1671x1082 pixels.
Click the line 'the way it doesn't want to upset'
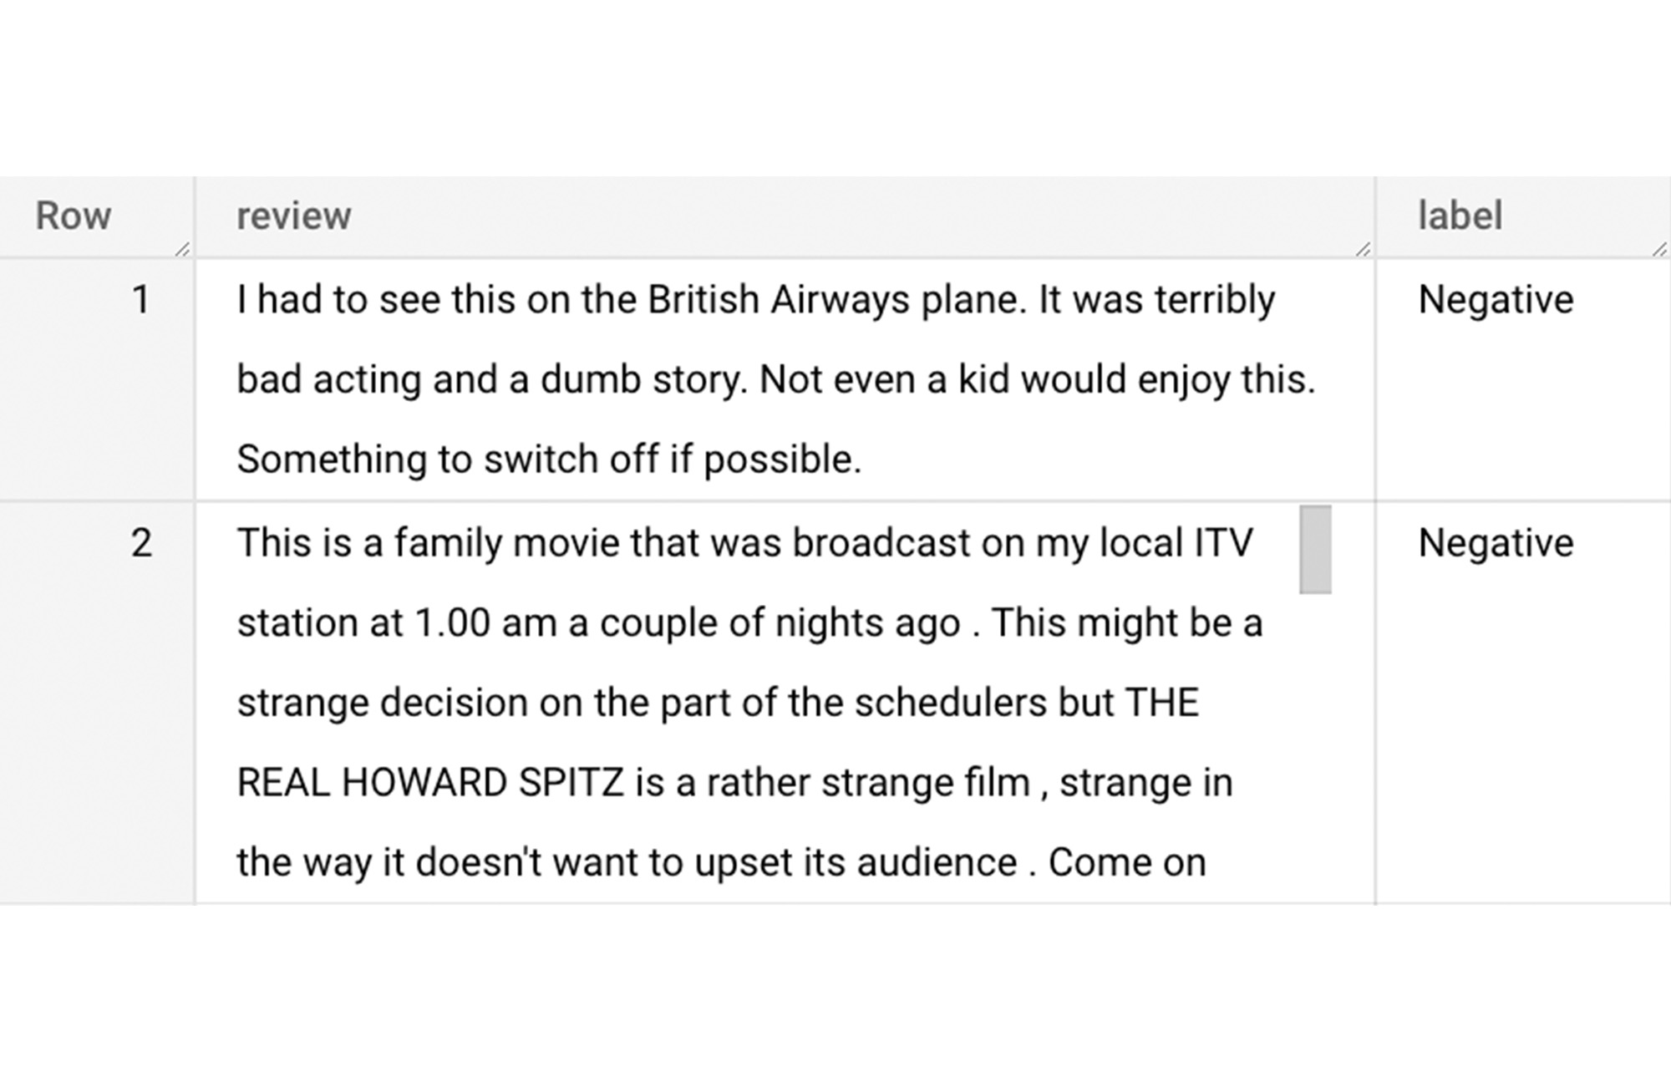pyautogui.click(x=721, y=863)
